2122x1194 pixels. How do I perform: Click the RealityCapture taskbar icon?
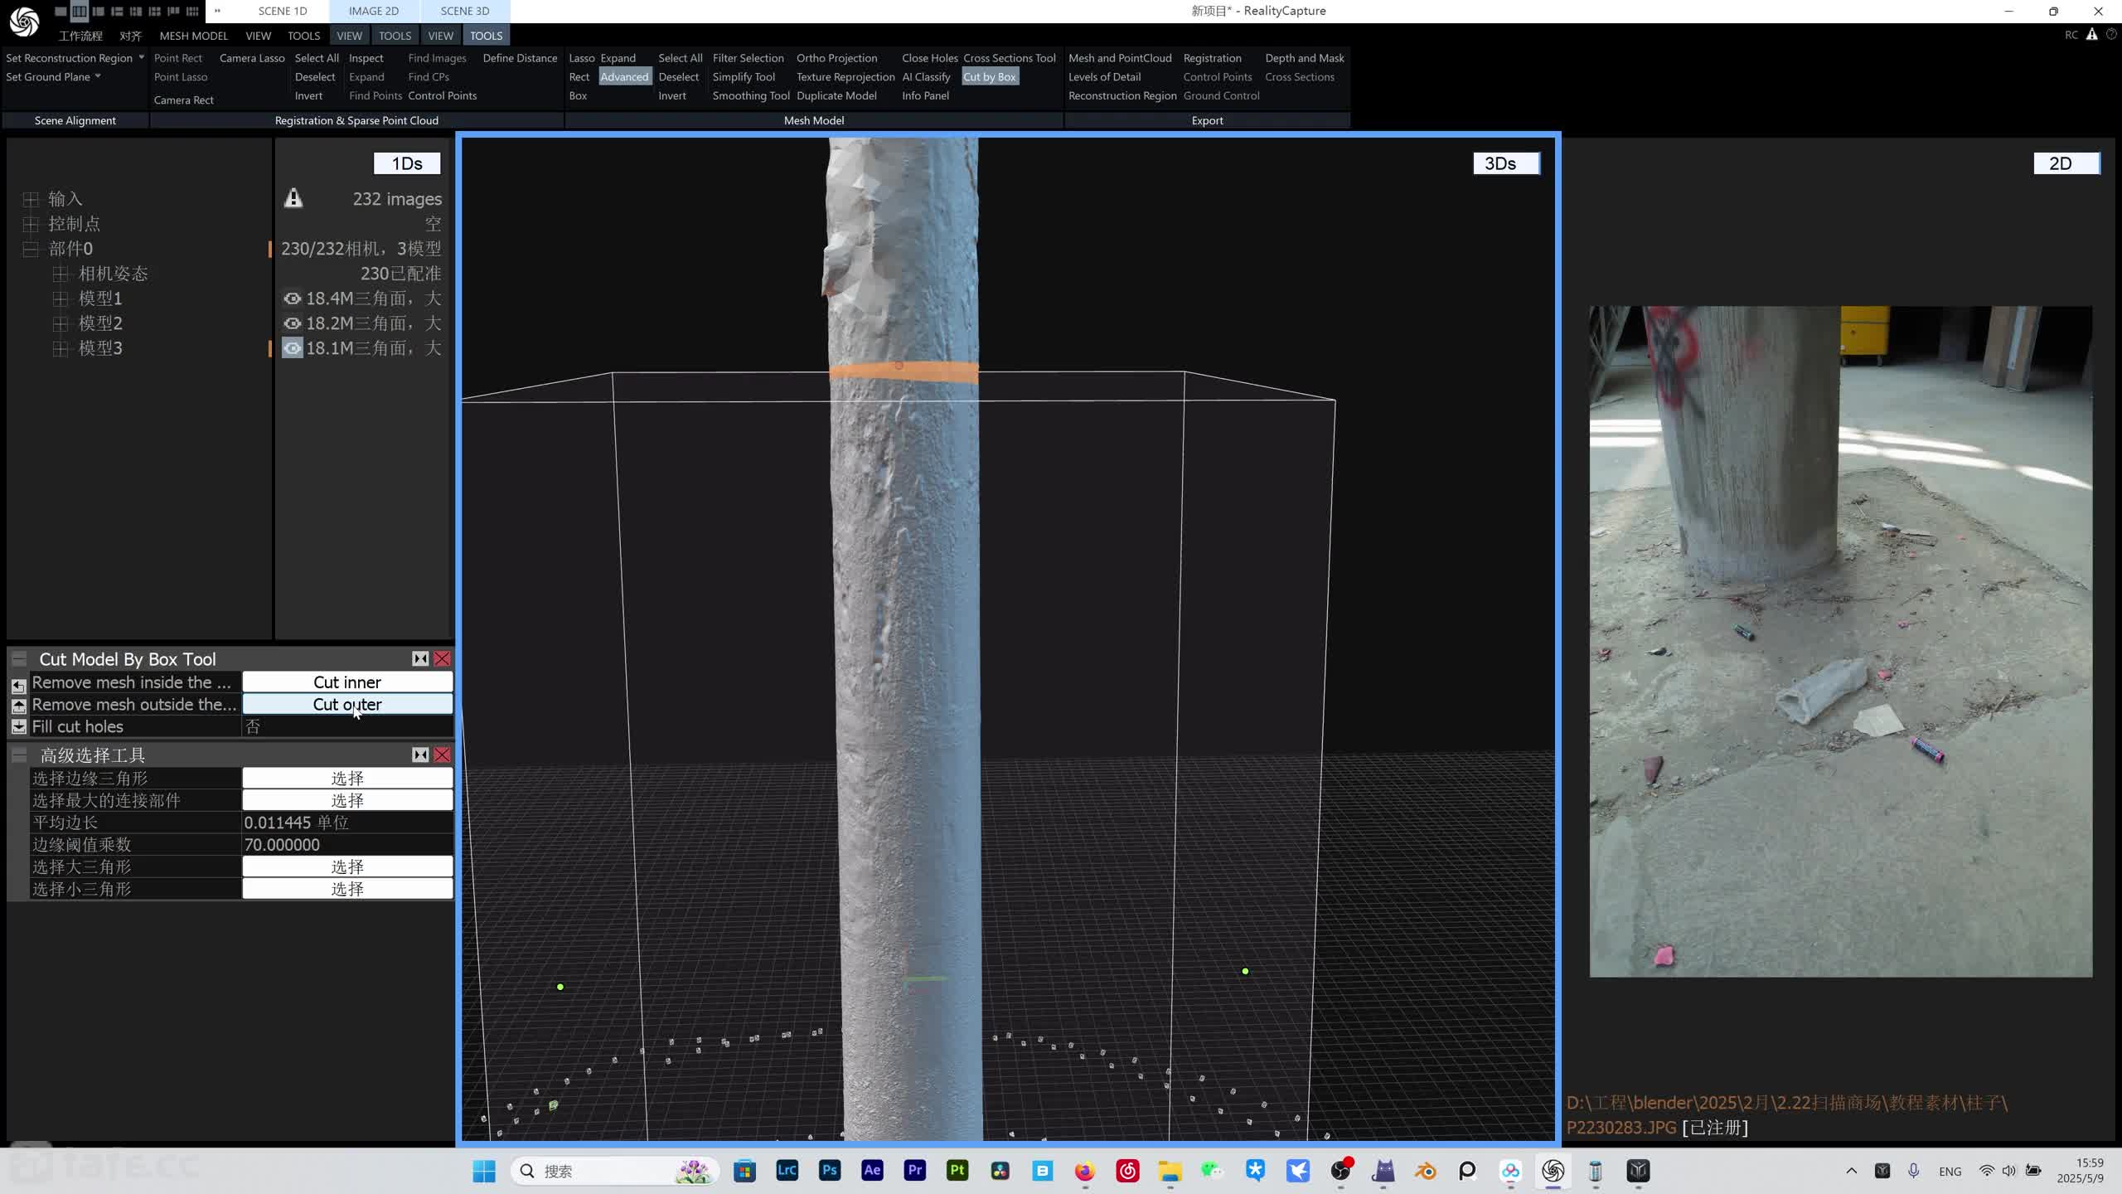1553,1171
